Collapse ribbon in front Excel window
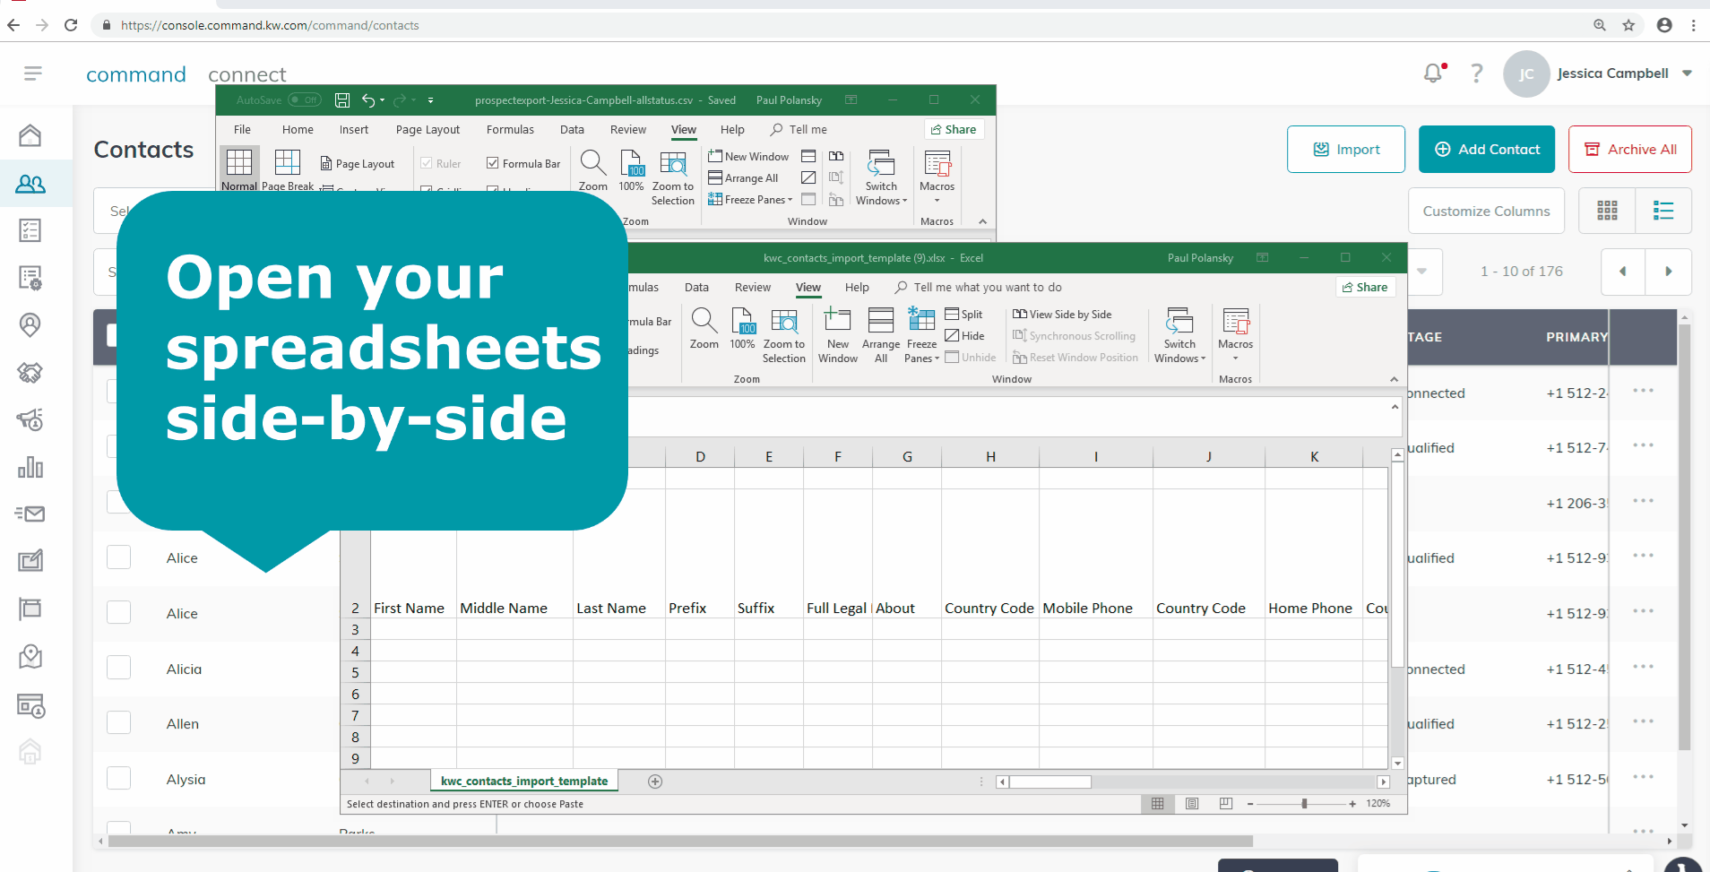The image size is (1710, 872). [1394, 379]
